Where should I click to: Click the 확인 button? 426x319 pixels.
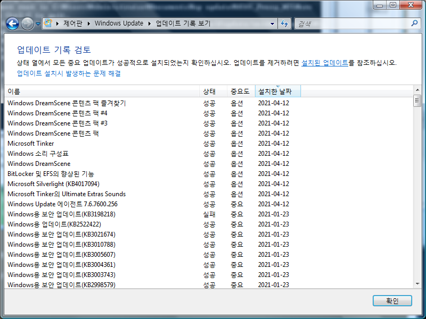(x=392, y=300)
